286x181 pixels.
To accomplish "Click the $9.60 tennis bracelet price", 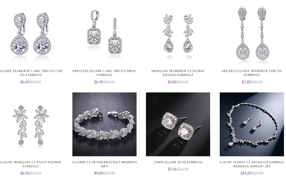I will click(x=99, y=173).
